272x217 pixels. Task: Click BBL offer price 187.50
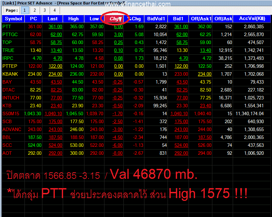click(205, 138)
